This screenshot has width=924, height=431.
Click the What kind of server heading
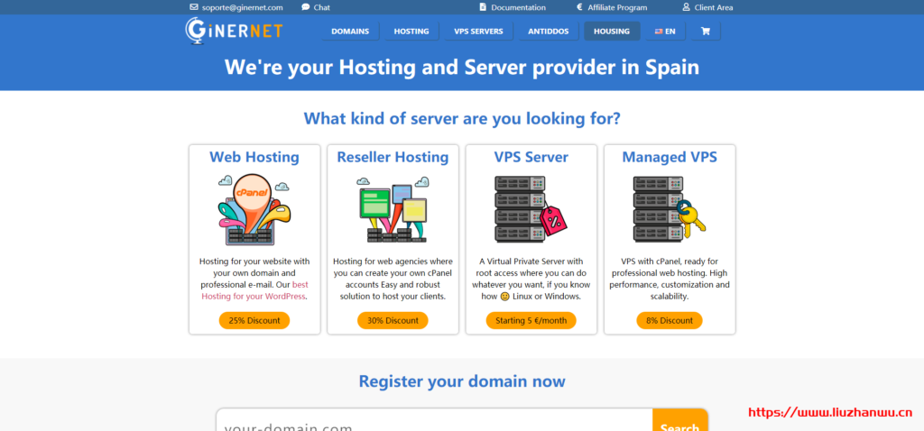pos(462,118)
